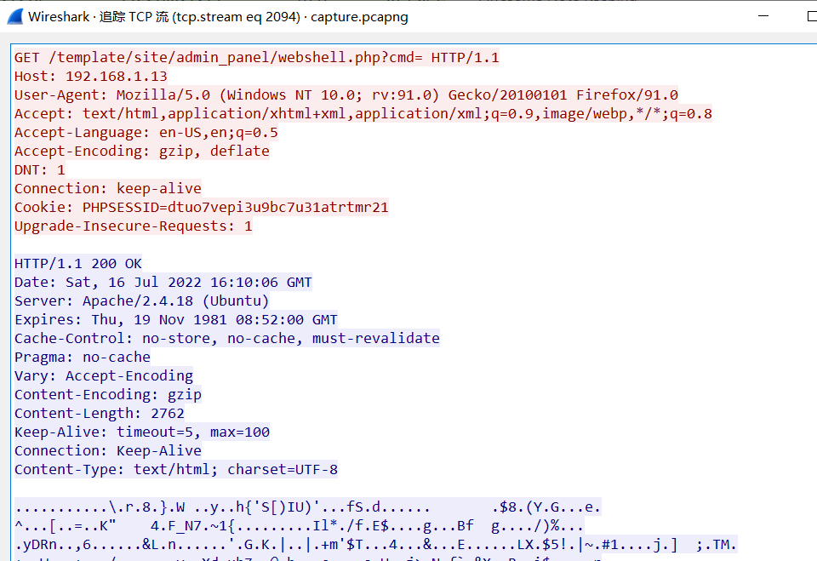Viewport: 817px width, 561px height.
Task: Click the window title bar text
Action: pos(218,17)
